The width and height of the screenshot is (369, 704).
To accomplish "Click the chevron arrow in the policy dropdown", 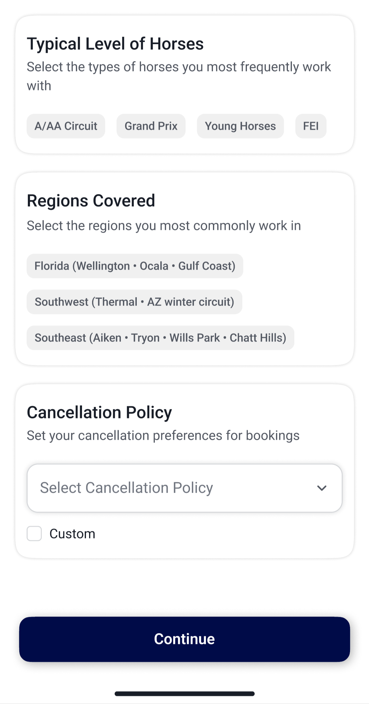I will click(x=322, y=488).
